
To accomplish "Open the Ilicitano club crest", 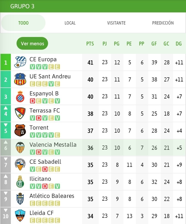I will point(20,182).
